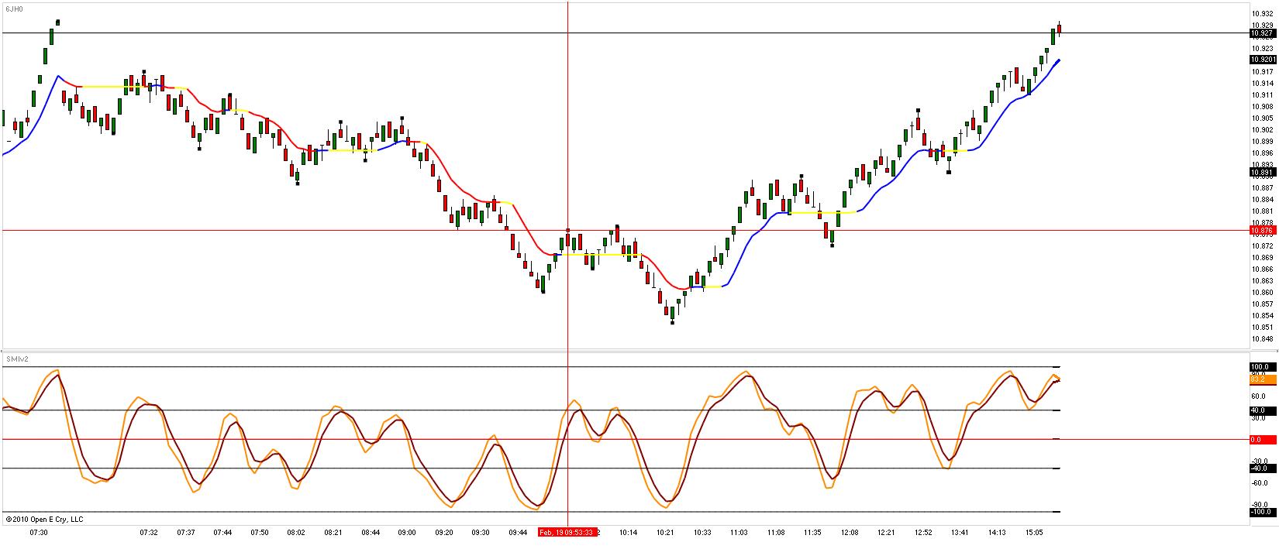The height and width of the screenshot is (549, 1279).
Task: Click the 11:08 time axis label
Action: coord(776,533)
